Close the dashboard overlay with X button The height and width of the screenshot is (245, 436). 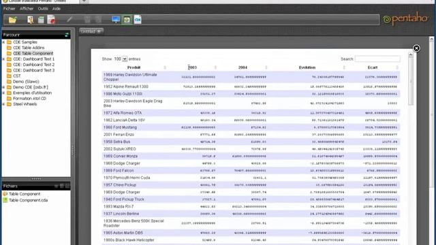416,48
